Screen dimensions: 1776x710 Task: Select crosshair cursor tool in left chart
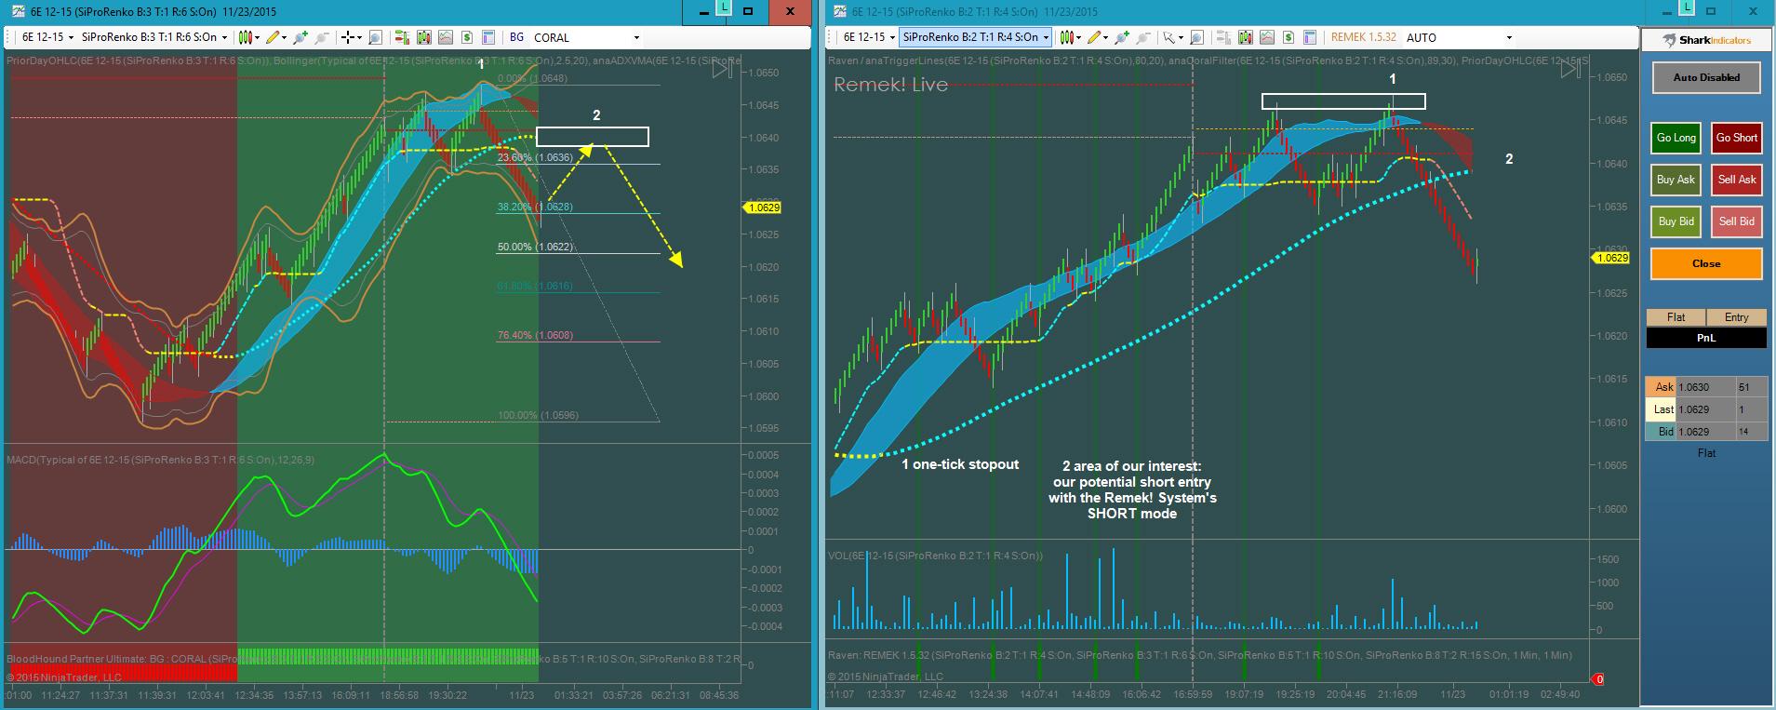coord(347,37)
